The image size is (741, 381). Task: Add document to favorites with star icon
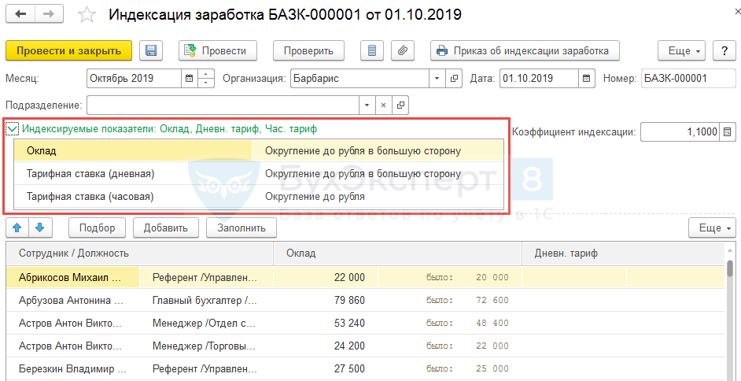[88, 16]
